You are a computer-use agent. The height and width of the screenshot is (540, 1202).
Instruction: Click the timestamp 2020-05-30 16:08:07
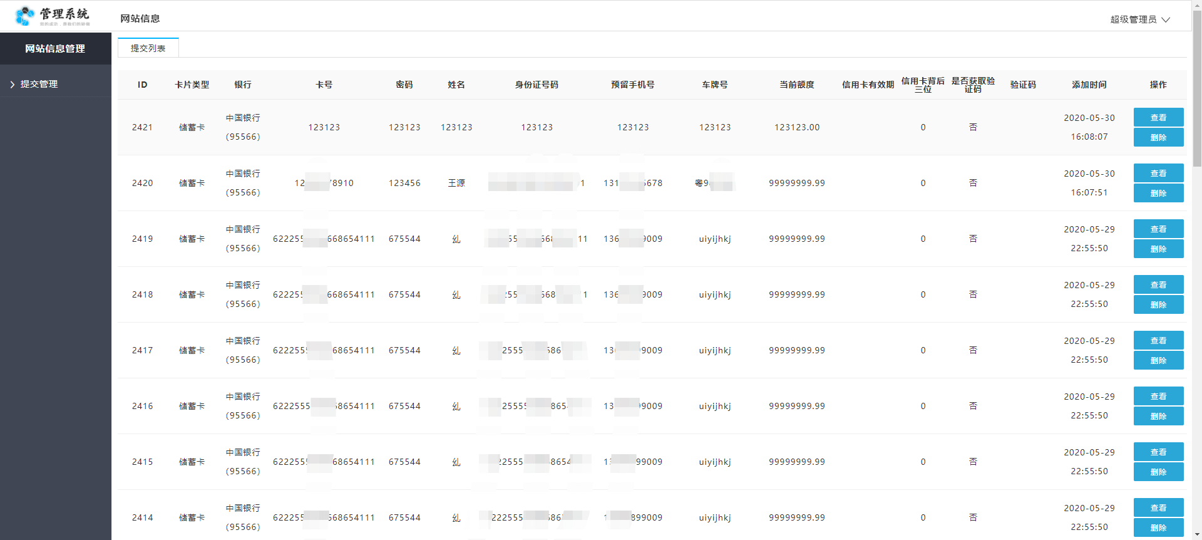point(1089,127)
